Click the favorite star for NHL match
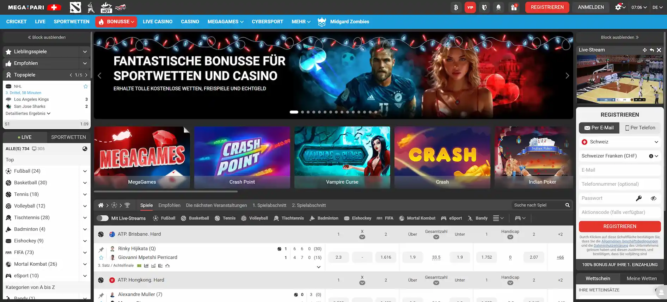 pyautogui.click(x=85, y=86)
